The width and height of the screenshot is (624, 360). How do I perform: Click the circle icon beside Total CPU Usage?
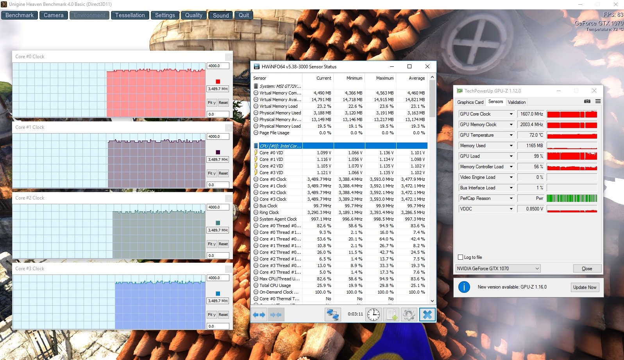tap(256, 285)
